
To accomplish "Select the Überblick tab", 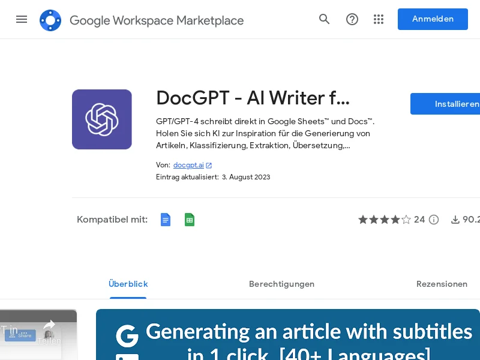I will [x=128, y=284].
